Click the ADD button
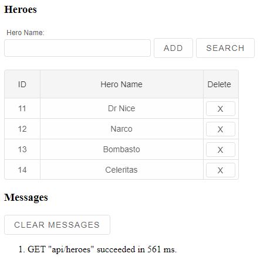 pyautogui.click(x=173, y=48)
